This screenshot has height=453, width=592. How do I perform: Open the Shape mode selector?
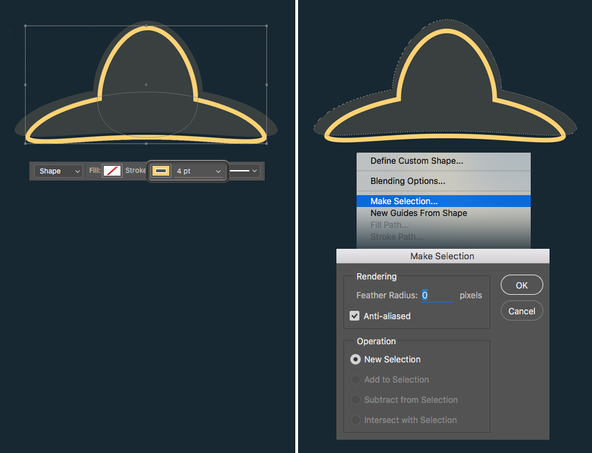coord(57,171)
